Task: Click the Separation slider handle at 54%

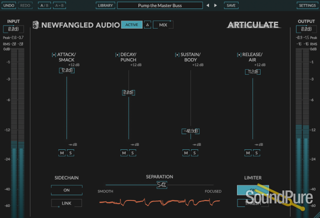Action: click(161, 184)
